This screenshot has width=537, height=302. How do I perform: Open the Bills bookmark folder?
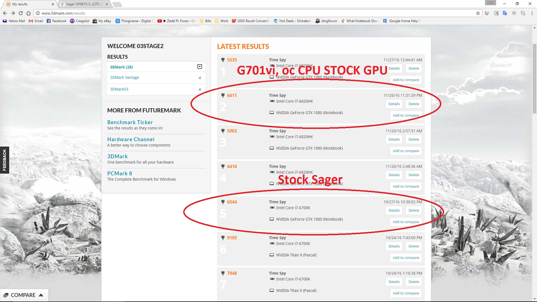click(x=205, y=21)
